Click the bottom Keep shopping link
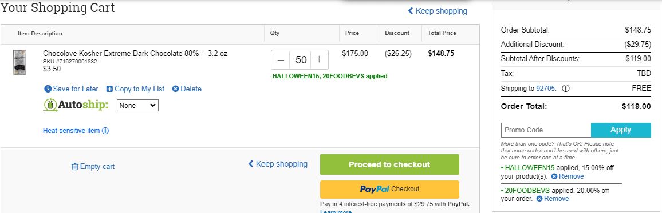Screen dimensions: 662x213 click(277, 164)
